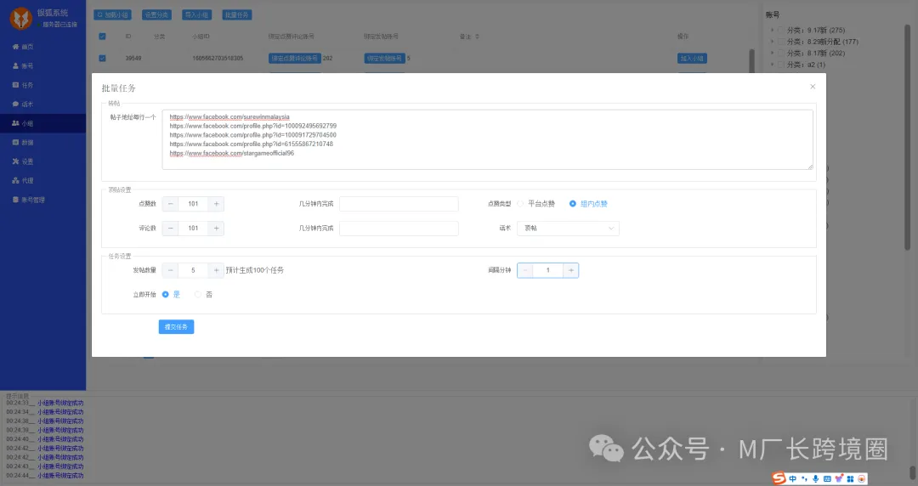Increase 发帖数量 with plus button
The image size is (918, 486).
[x=216, y=270]
